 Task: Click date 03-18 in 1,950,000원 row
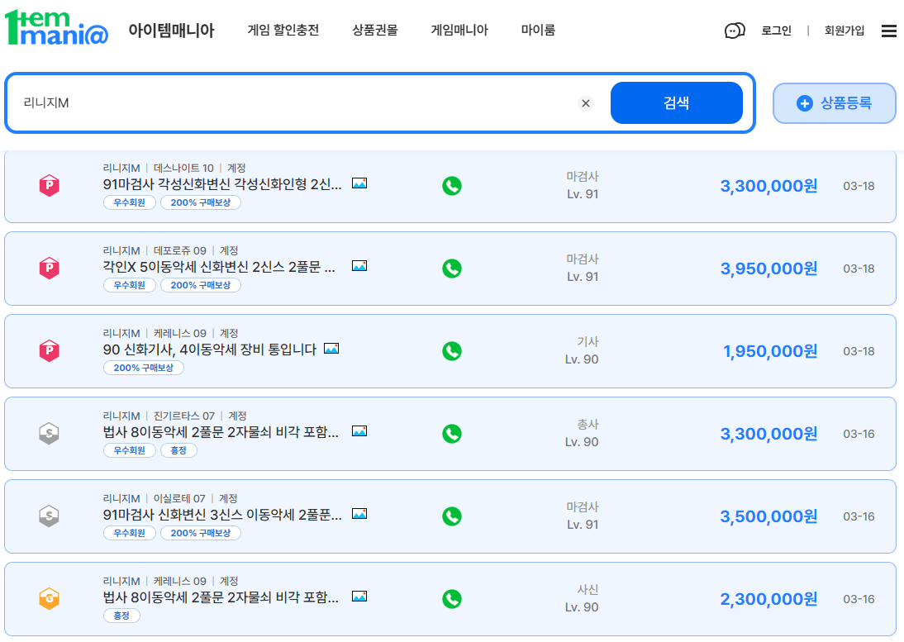coord(859,351)
